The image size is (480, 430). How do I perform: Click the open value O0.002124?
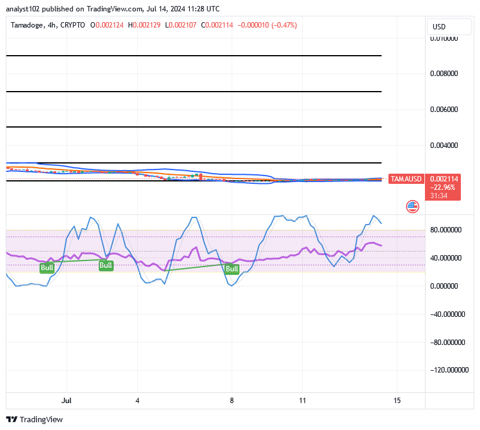107,25
